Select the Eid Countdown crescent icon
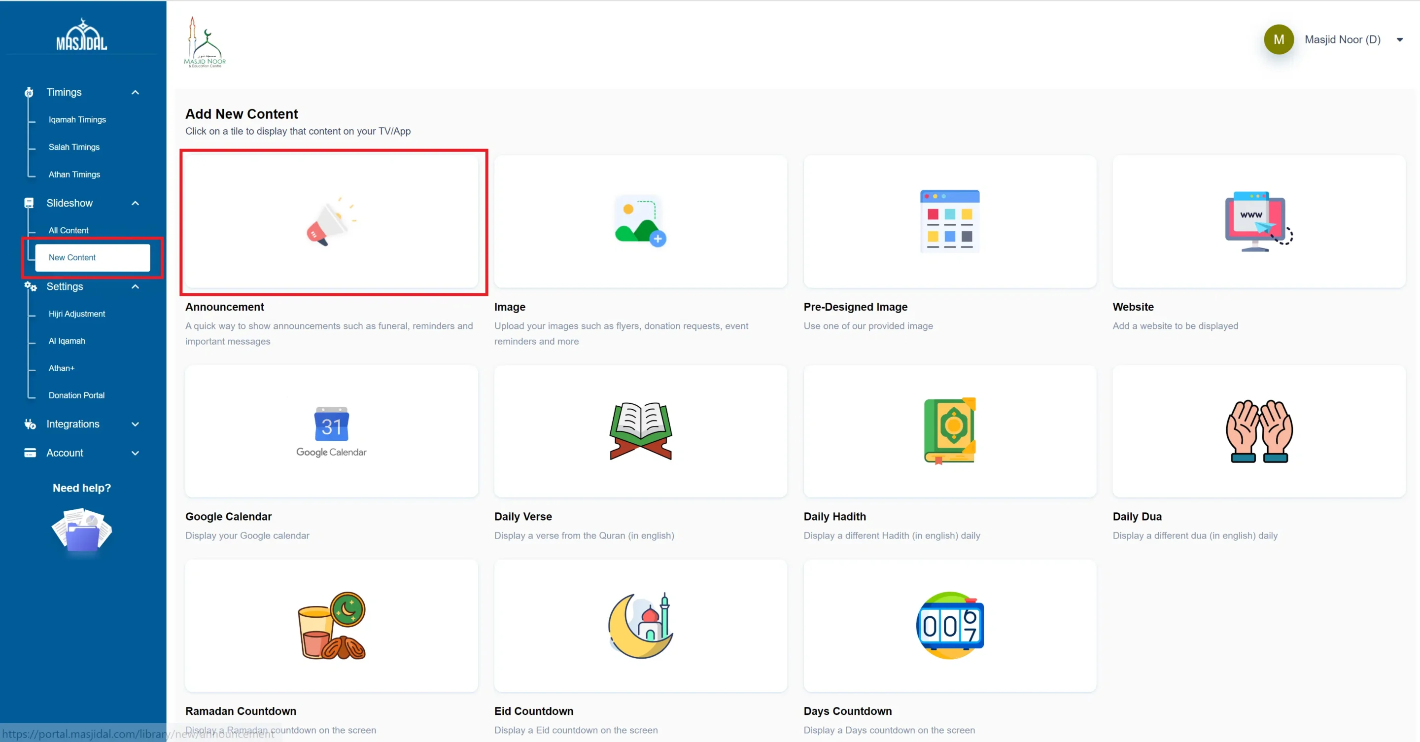The height and width of the screenshot is (742, 1420). [641, 626]
